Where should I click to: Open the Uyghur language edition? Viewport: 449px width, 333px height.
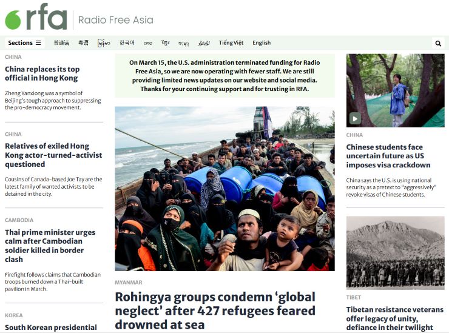[204, 43]
